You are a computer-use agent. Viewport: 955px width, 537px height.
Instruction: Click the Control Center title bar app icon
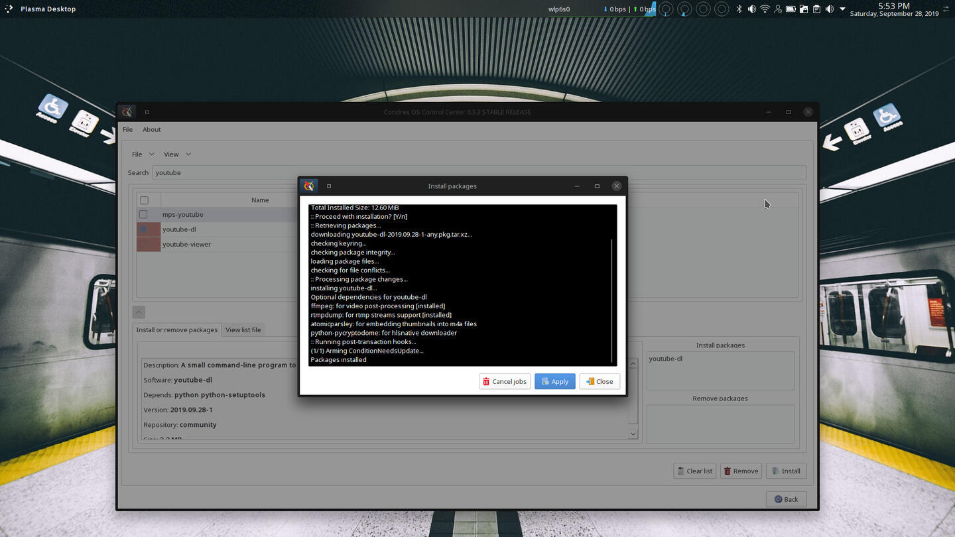pos(127,112)
